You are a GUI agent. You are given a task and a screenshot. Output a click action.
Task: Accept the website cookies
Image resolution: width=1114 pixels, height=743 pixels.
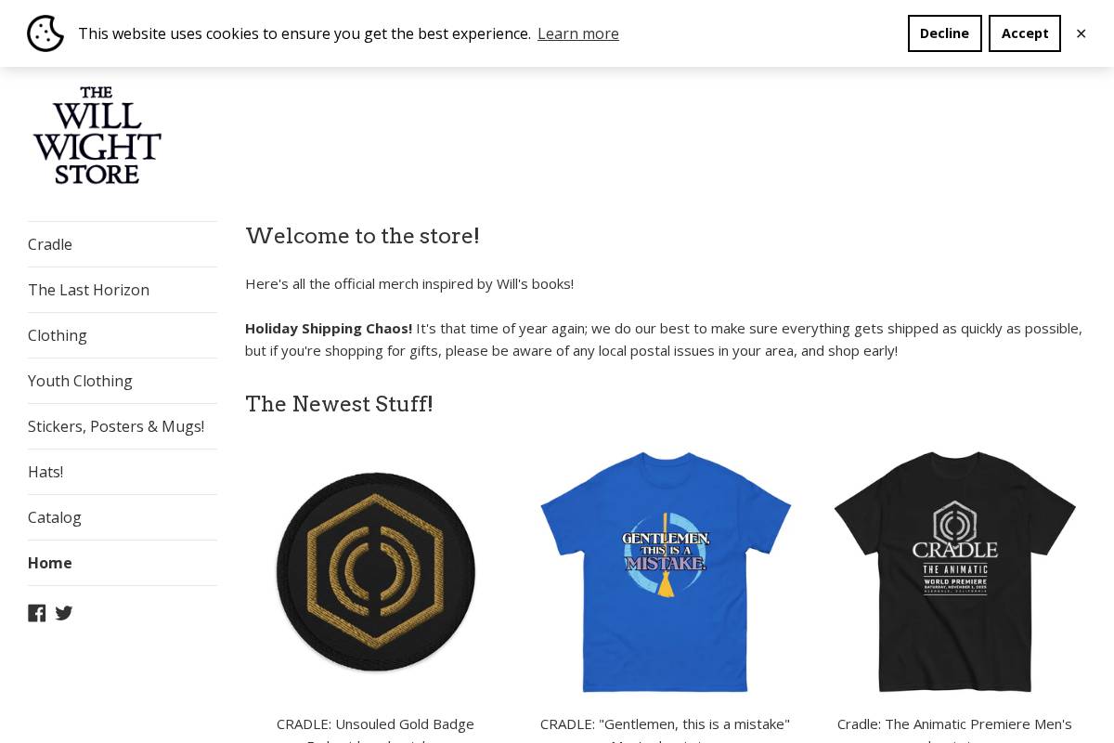(x=1024, y=33)
